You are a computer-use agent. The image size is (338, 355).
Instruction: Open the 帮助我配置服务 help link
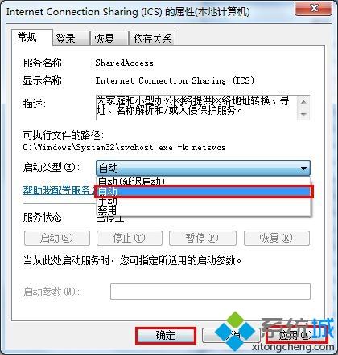60,190
